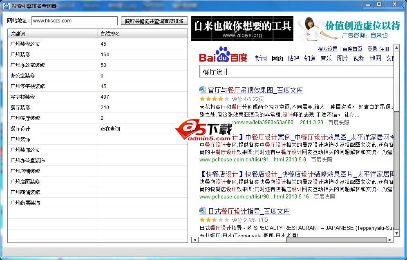Image resolution: width=407 pixels, height=260 pixels.
Task: Select the 广州尚层装饰 keyword row
Action: click(98, 203)
